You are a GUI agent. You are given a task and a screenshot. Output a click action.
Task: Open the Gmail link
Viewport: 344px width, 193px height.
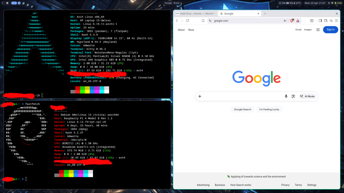point(298,29)
